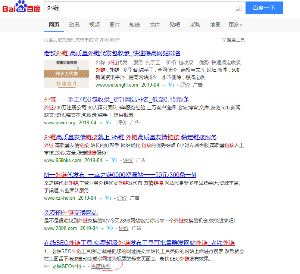Click 评价 link for 95links.com
Viewport: 300px width, 274px height.
click(x=128, y=160)
